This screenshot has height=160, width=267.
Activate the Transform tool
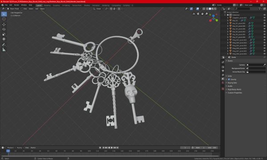4,39
